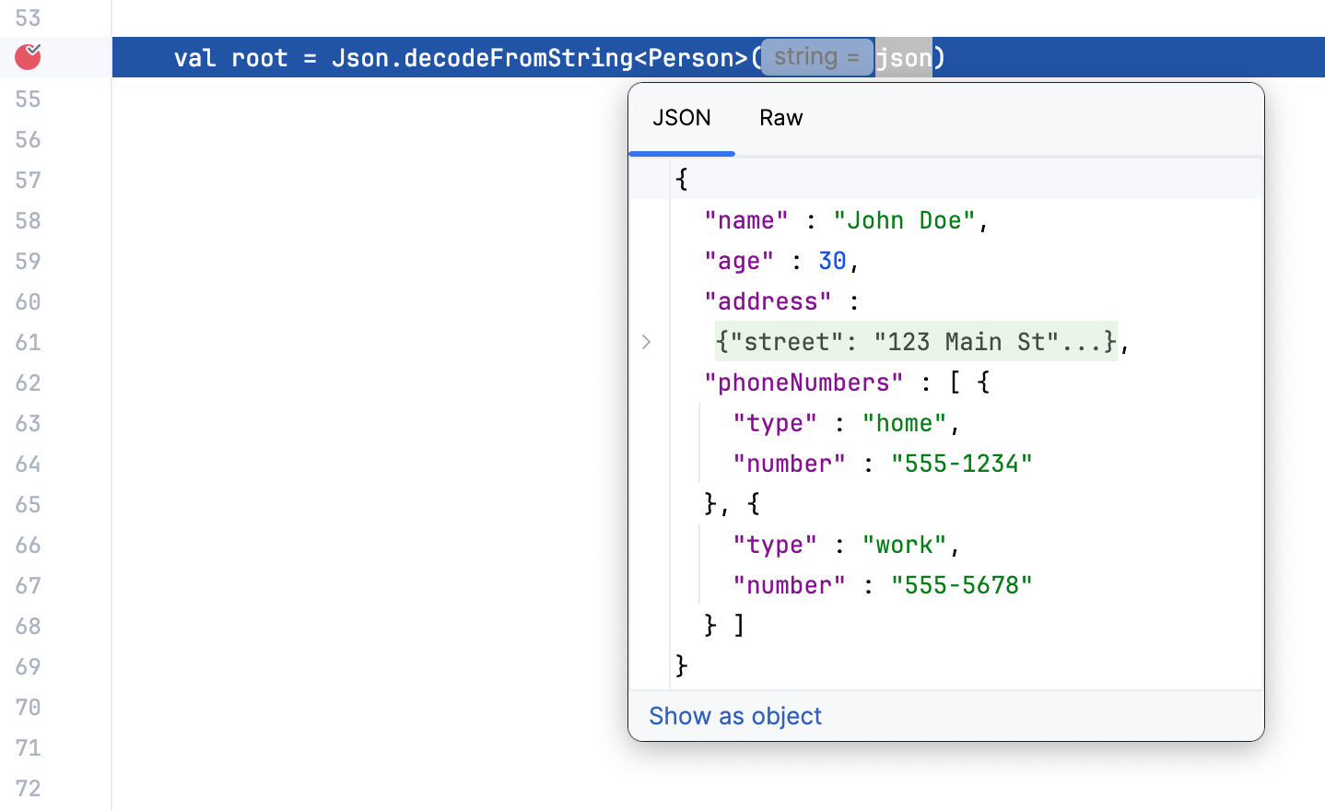The height and width of the screenshot is (811, 1325).
Task: Select the JSON tab
Action: coord(681,118)
